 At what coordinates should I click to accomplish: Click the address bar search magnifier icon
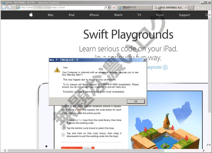coord(105,8)
